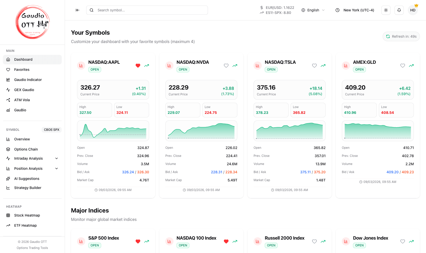Screen dimensions: 426x253
Task: Click the NASDAQ 100 Index chart icon
Action: click(169, 241)
